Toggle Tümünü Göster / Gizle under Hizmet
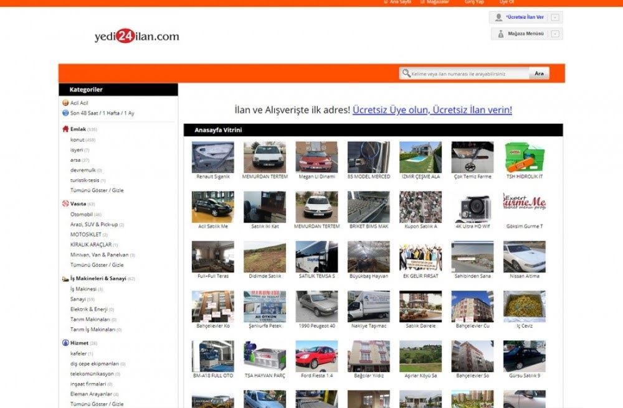This screenshot has height=408, width=623. 97,404
